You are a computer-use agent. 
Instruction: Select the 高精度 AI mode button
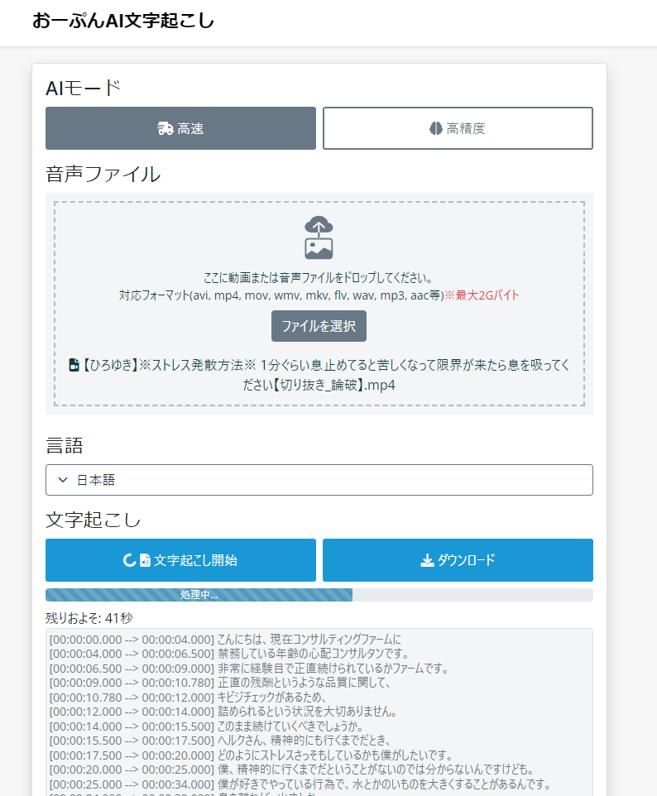[458, 128]
